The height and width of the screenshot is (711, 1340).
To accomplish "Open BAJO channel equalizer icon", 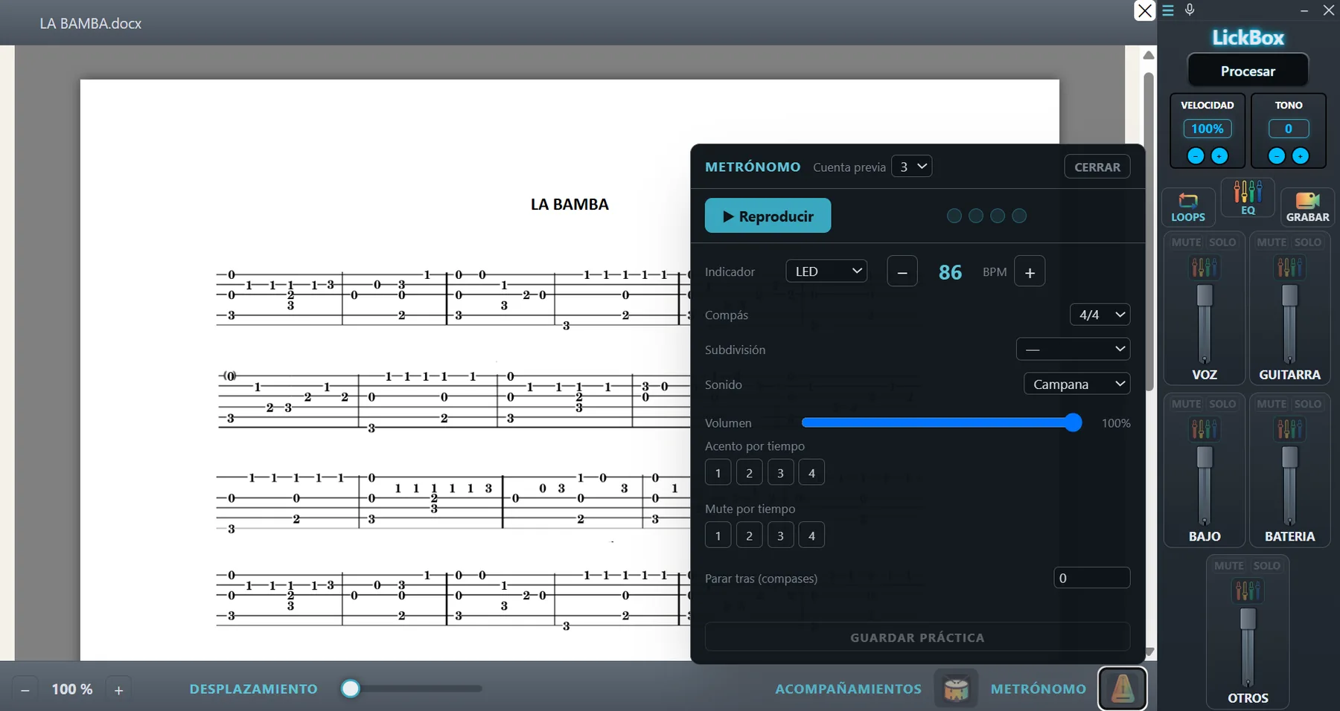I will (1205, 428).
